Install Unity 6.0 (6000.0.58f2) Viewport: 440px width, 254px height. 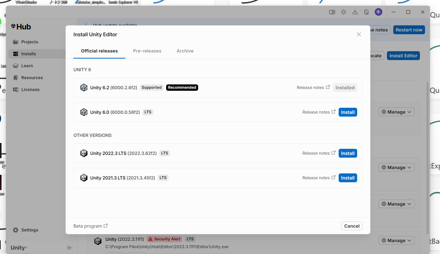(x=348, y=112)
